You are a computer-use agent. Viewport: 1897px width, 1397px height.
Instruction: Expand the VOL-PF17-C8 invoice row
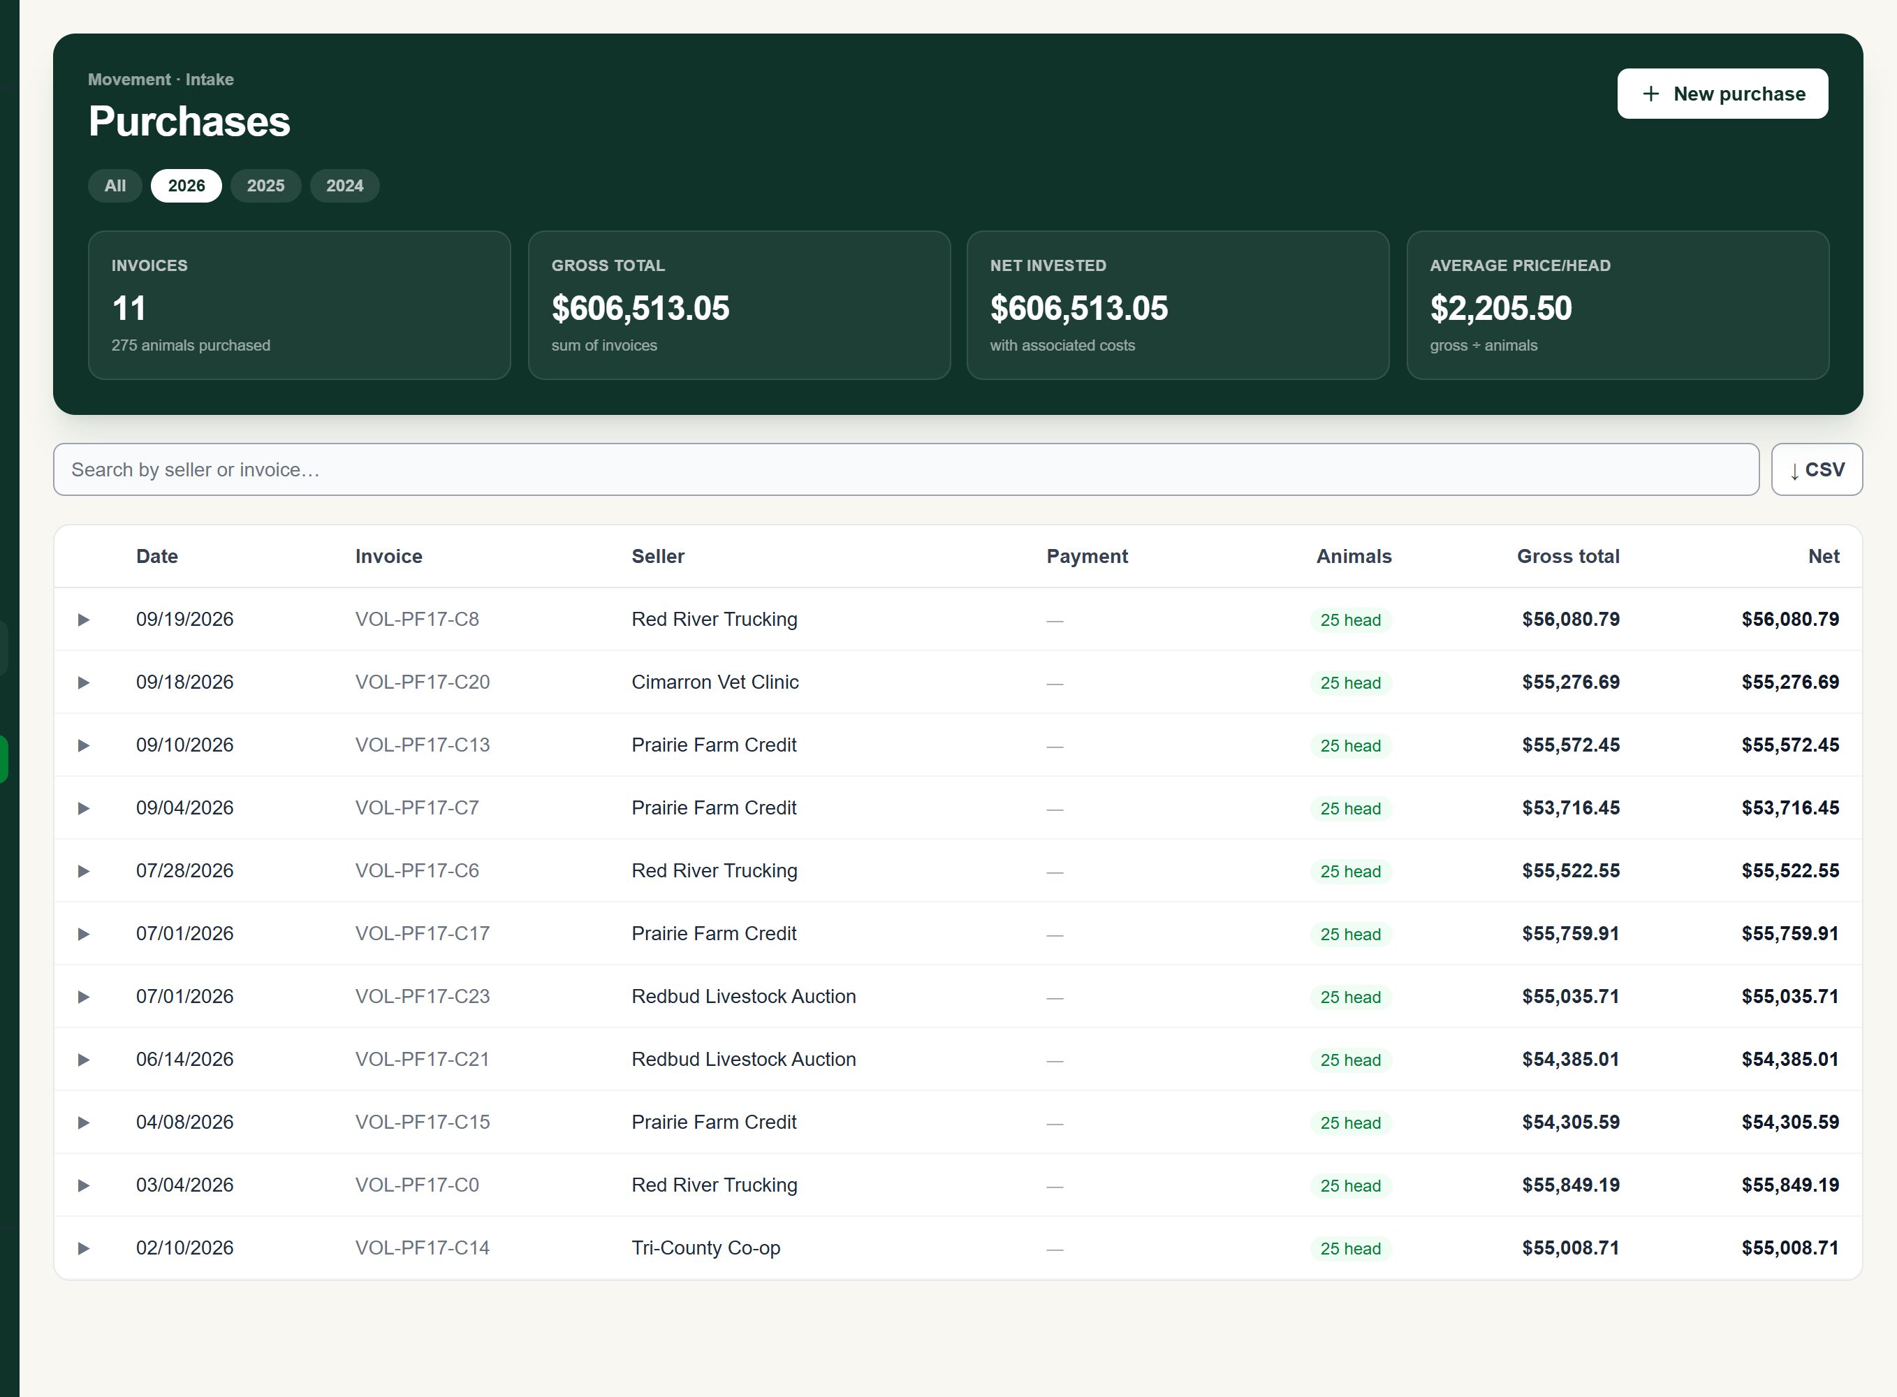pos(84,620)
